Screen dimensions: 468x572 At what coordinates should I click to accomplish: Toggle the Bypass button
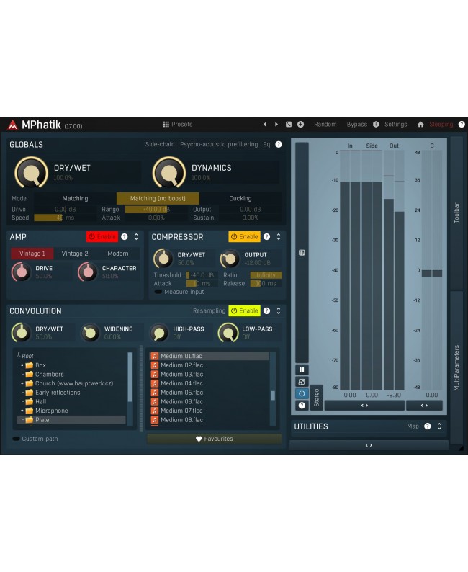tap(357, 125)
